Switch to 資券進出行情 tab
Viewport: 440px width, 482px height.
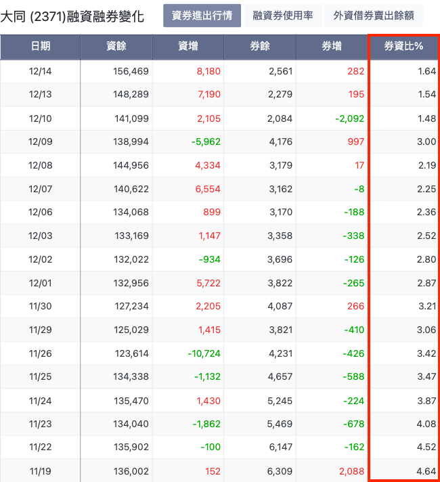[202, 16]
